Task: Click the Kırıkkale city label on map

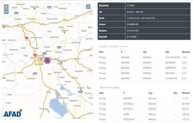Action: pos(62,61)
